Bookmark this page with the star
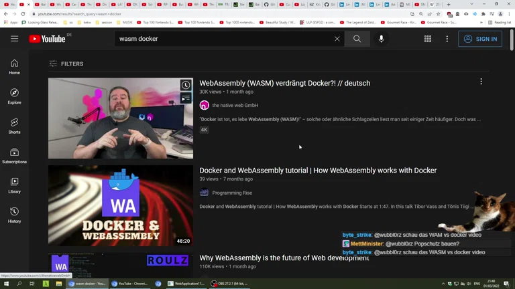Screen dimensions: 515x289 tap(438, 14)
